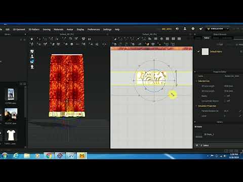Open the Windows Start button

tap(5, 156)
